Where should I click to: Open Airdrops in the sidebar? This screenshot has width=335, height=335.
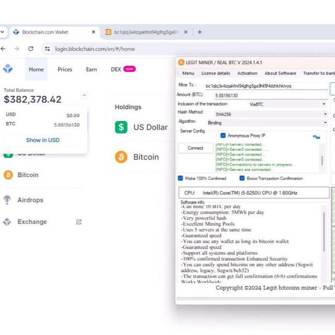(30, 200)
